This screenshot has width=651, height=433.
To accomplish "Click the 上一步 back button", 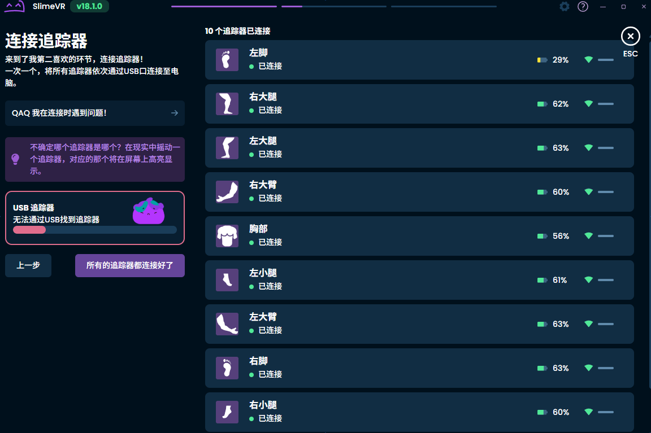I will (x=28, y=265).
